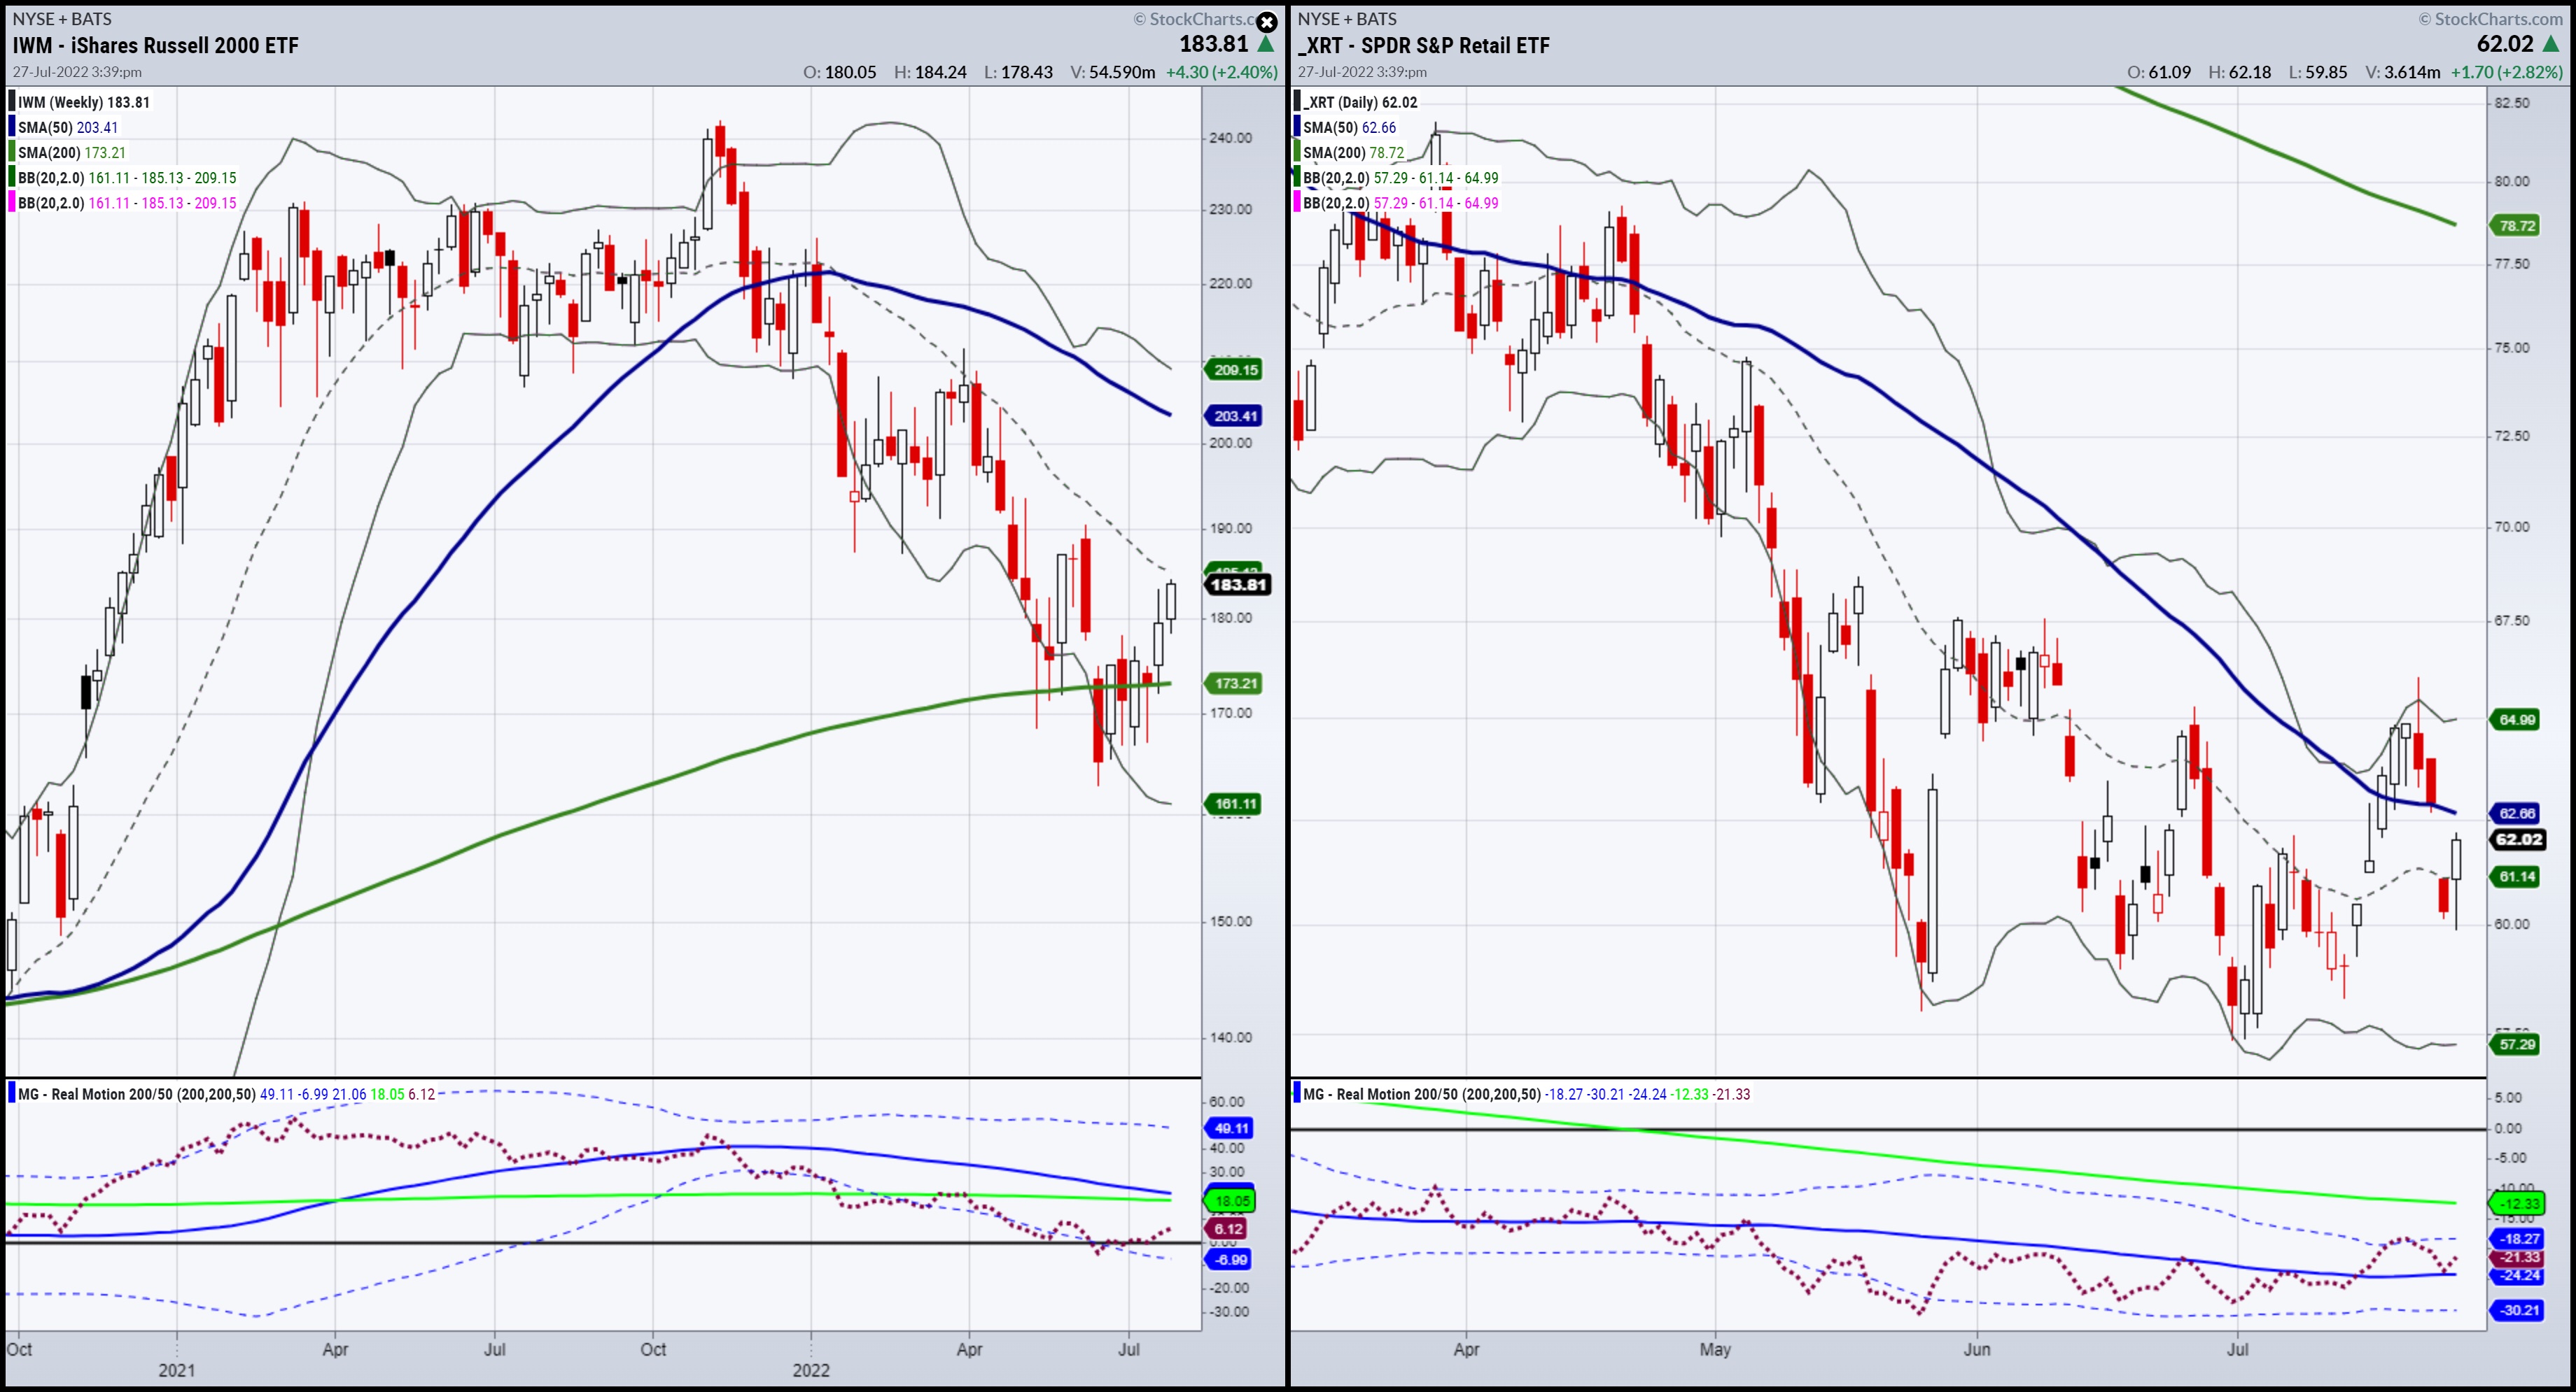This screenshot has width=2576, height=1392.
Task: Select the _XRT (Daily) 62.02 legend entry
Action: coord(1360,102)
